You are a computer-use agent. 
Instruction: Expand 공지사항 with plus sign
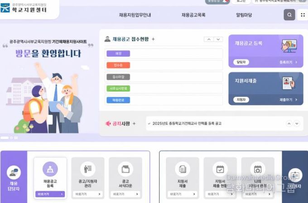pyautogui.click(x=134, y=124)
